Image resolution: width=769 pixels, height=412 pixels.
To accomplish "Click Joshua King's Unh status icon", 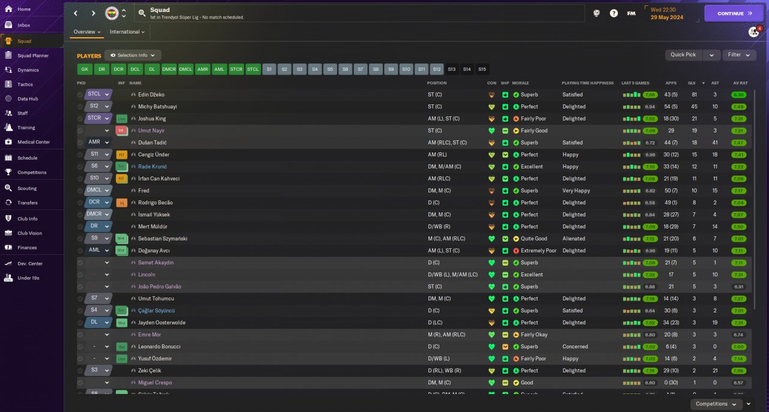I will coord(121,119).
